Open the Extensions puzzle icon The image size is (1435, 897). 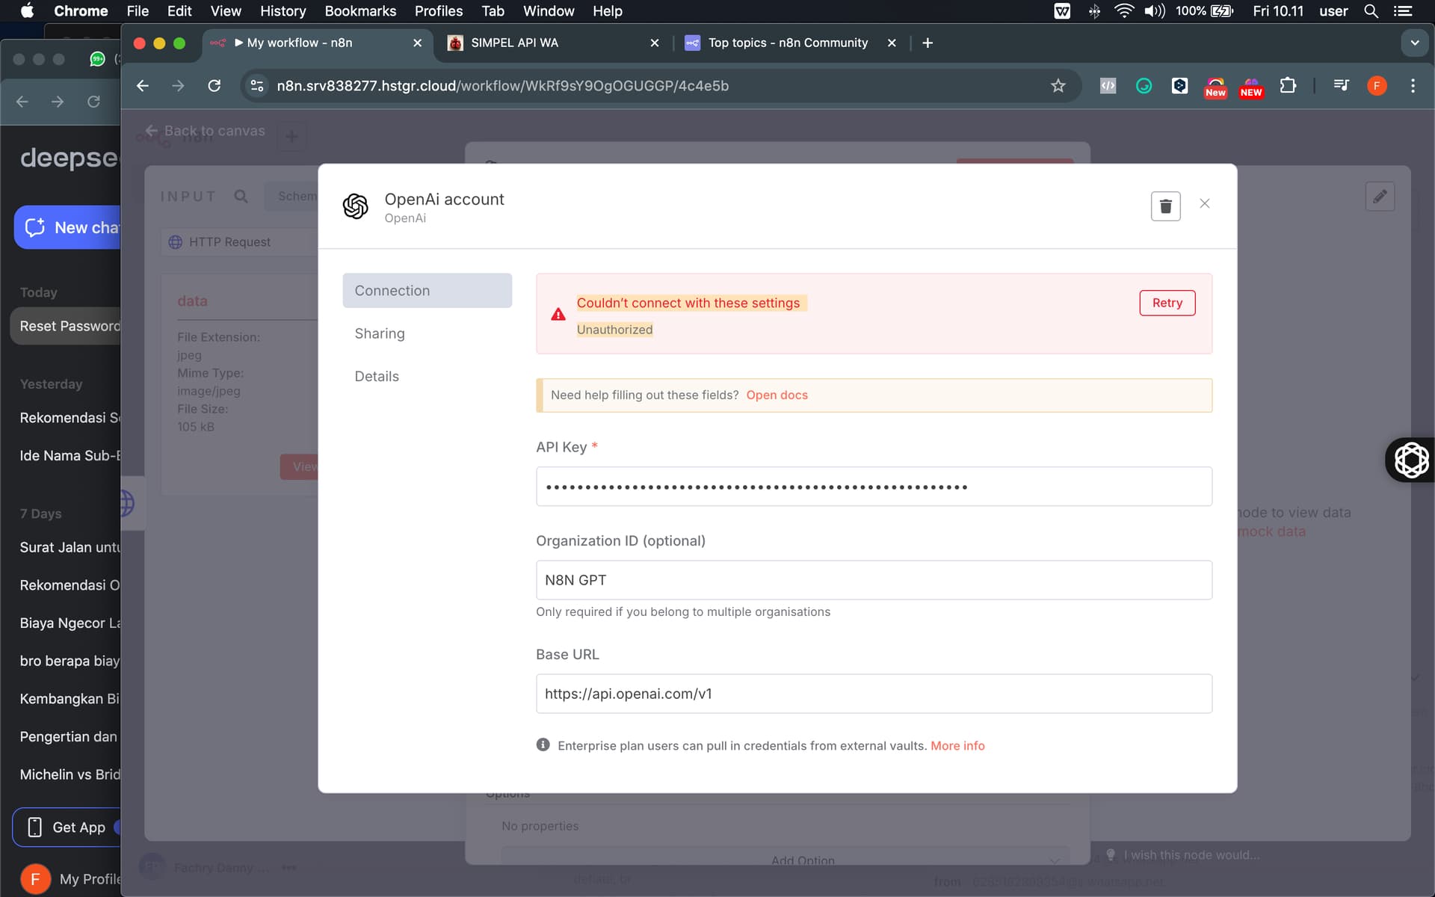(x=1287, y=86)
